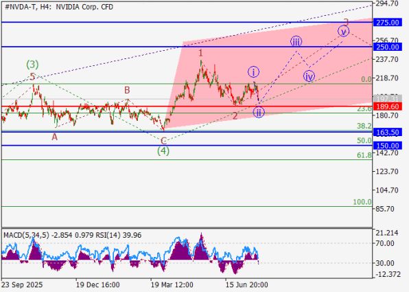
Task: Click the green (4) wave label
Action: pyautogui.click(x=163, y=150)
